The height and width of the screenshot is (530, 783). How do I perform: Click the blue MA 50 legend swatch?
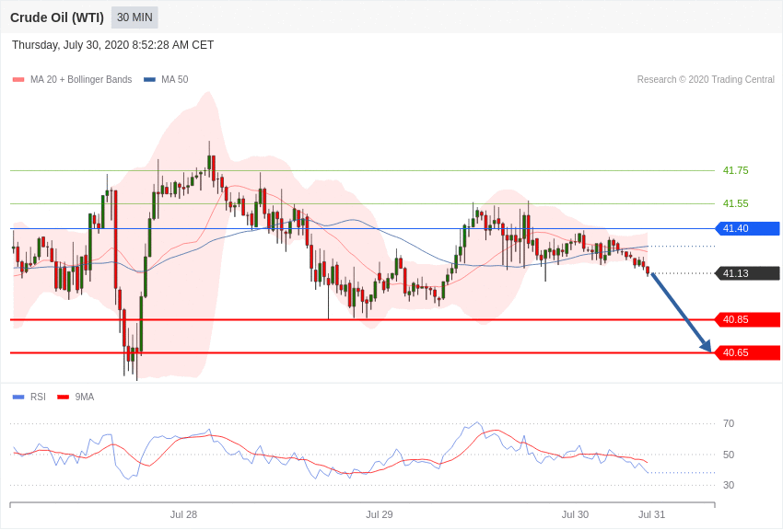point(150,79)
